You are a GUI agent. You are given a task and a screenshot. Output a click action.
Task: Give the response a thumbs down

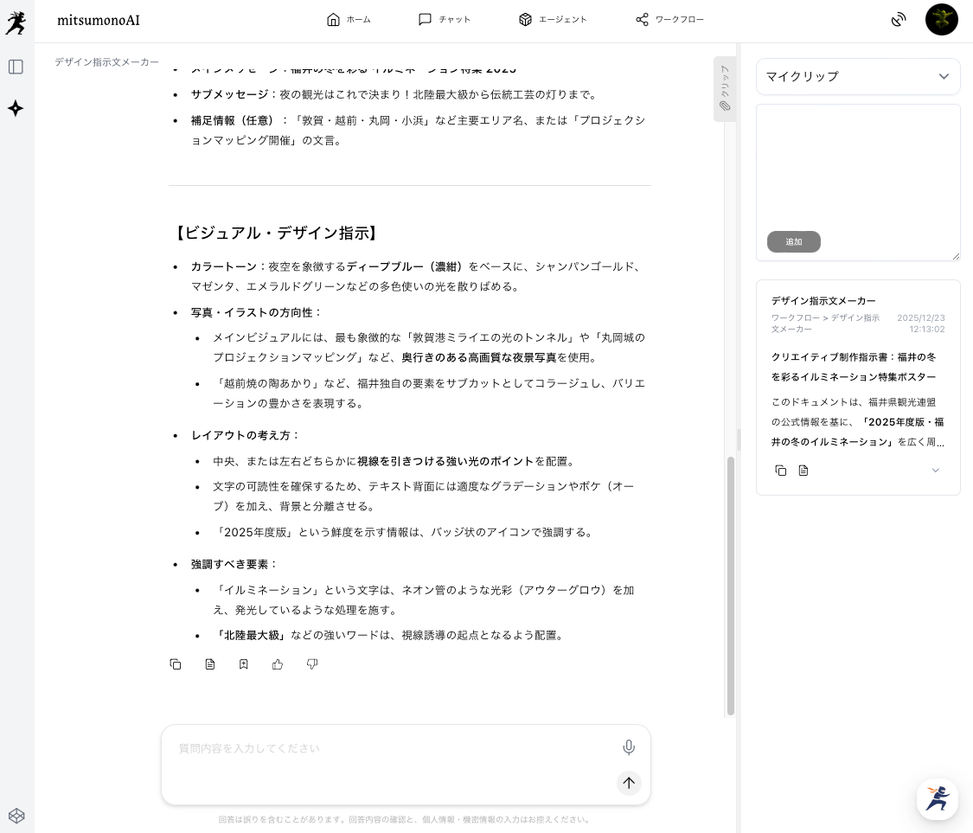(x=312, y=664)
